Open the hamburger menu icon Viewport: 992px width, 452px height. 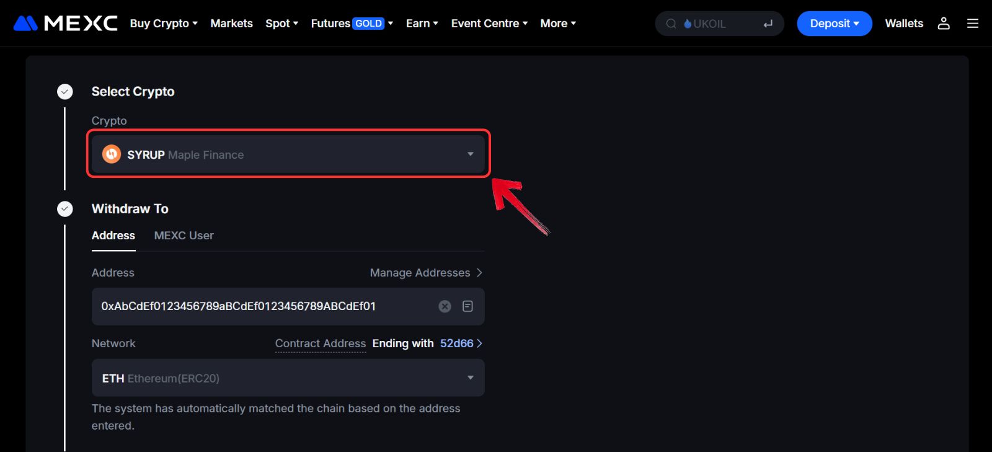tap(973, 24)
